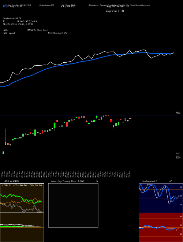
Task: Click the '(MGR) 0, 36.4, 36.4' ADX values
Action: click(37, 30)
